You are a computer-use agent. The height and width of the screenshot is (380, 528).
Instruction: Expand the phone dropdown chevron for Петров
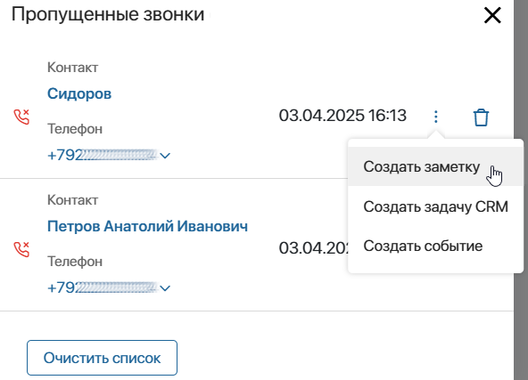(x=165, y=288)
